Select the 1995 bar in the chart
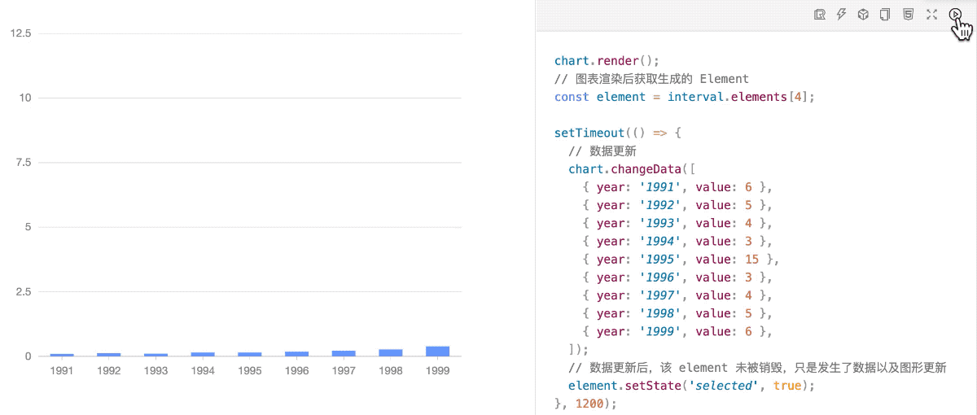Viewport: 977px width, 415px height. 250,354
